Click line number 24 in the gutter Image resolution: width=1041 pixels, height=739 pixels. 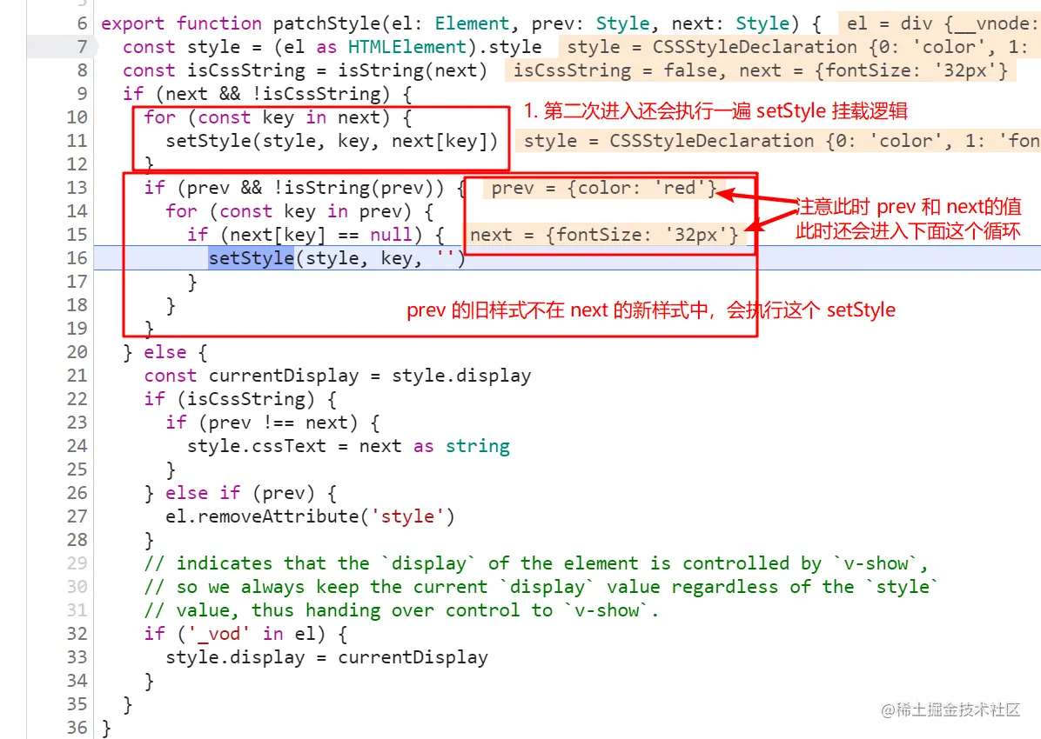pyautogui.click(x=77, y=446)
